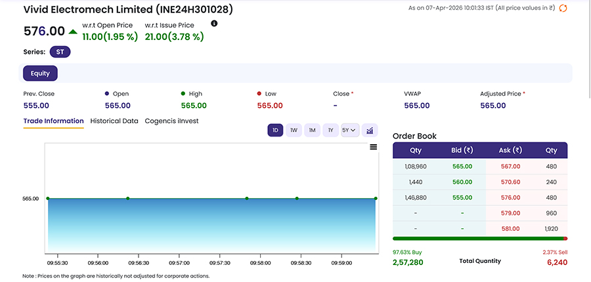Click bid quantity 1,08,960
This screenshot has width=591, height=282.
click(x=416, y=167)
